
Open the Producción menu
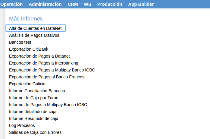pos(110,4)
